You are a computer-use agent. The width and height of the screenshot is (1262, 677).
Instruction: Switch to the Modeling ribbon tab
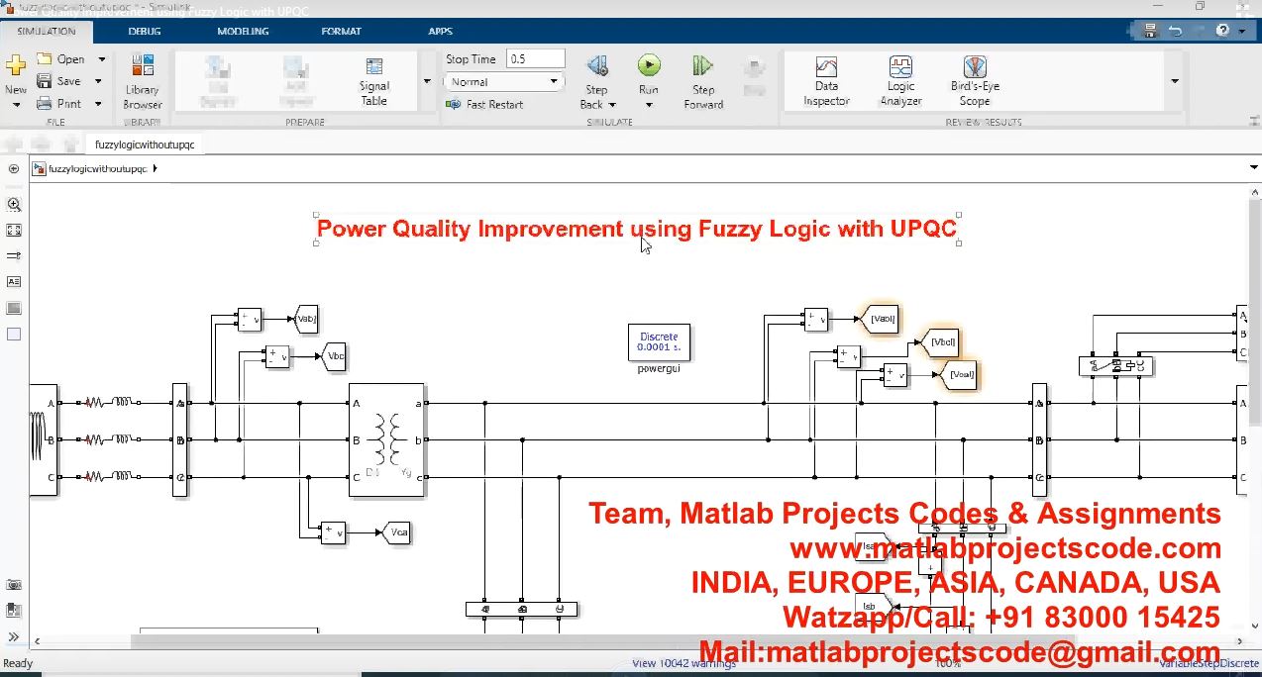(243, 31)
